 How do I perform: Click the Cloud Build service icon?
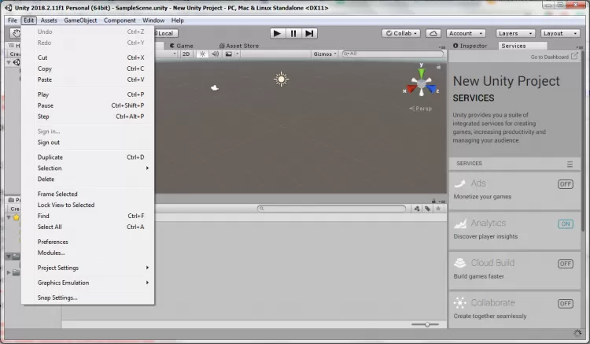[460, 263]
